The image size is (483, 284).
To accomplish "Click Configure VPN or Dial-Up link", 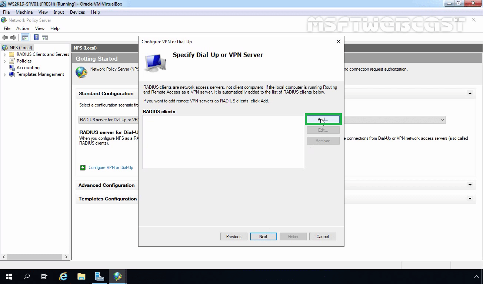I will click(111, 168).
